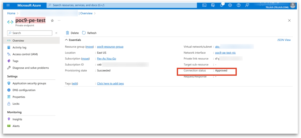Collapse the Essentials section
301x138 pixels.
pyautogui.click(x=66, y=40)
